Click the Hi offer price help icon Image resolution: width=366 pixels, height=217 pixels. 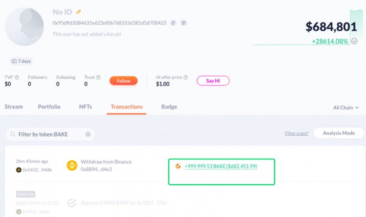pos(185,77)
